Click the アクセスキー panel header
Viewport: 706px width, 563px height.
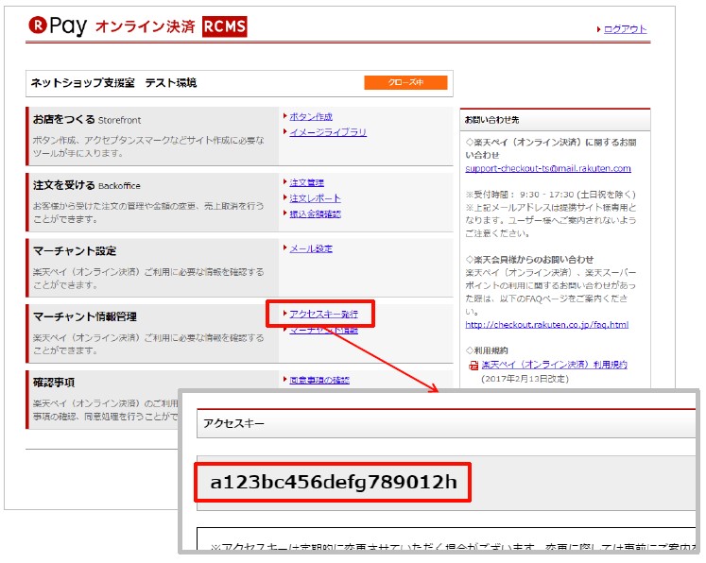coord(446,423)
